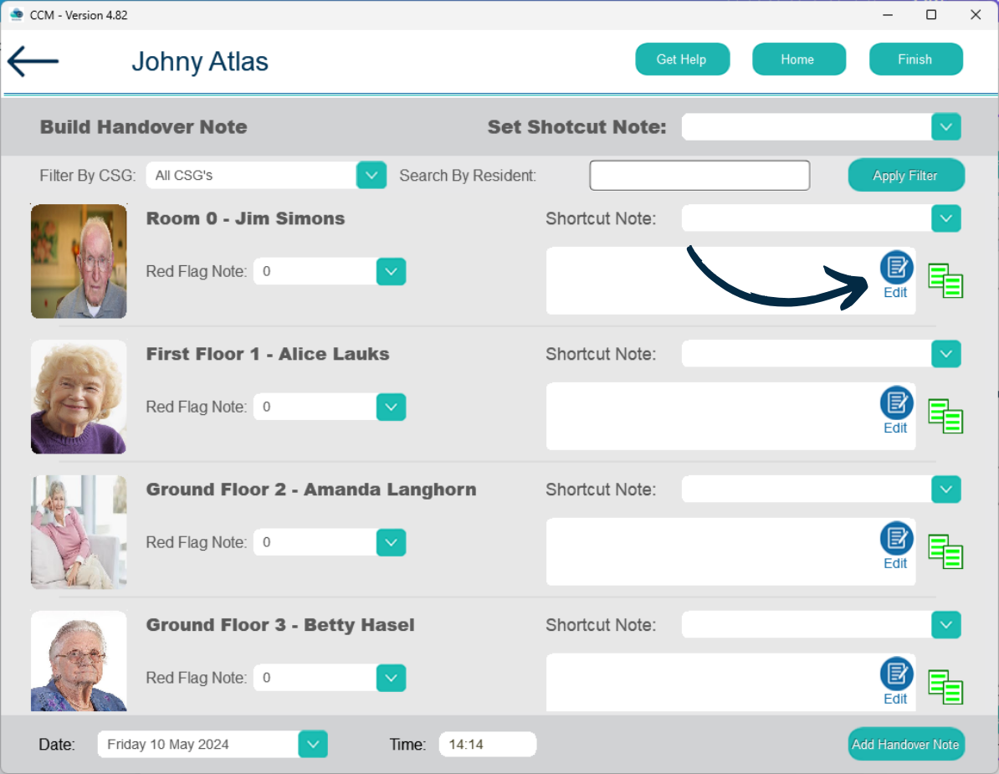Click the Time field showing 14:14

tap(488, 744)
